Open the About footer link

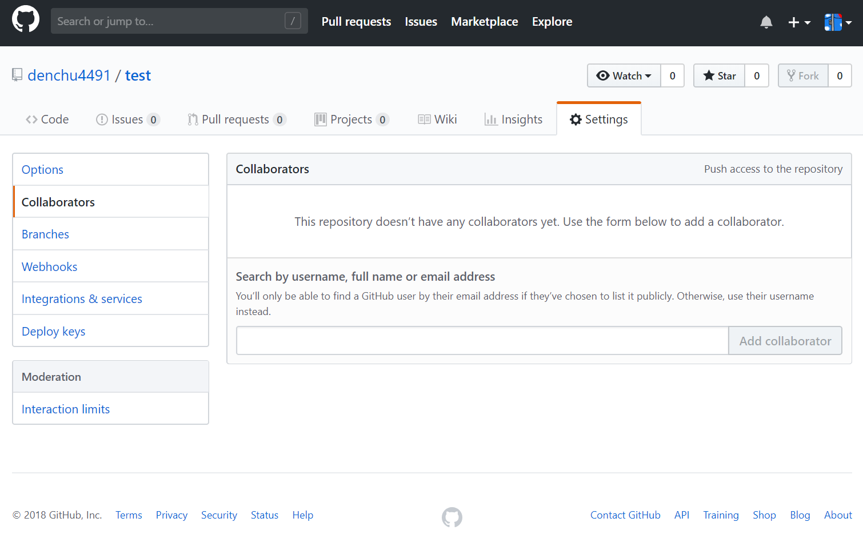(x=838, y=515)
